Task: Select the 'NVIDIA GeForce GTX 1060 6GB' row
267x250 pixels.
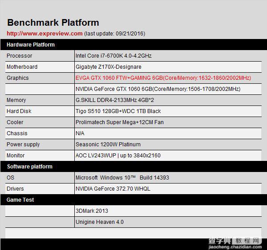Action: [168, 89]
